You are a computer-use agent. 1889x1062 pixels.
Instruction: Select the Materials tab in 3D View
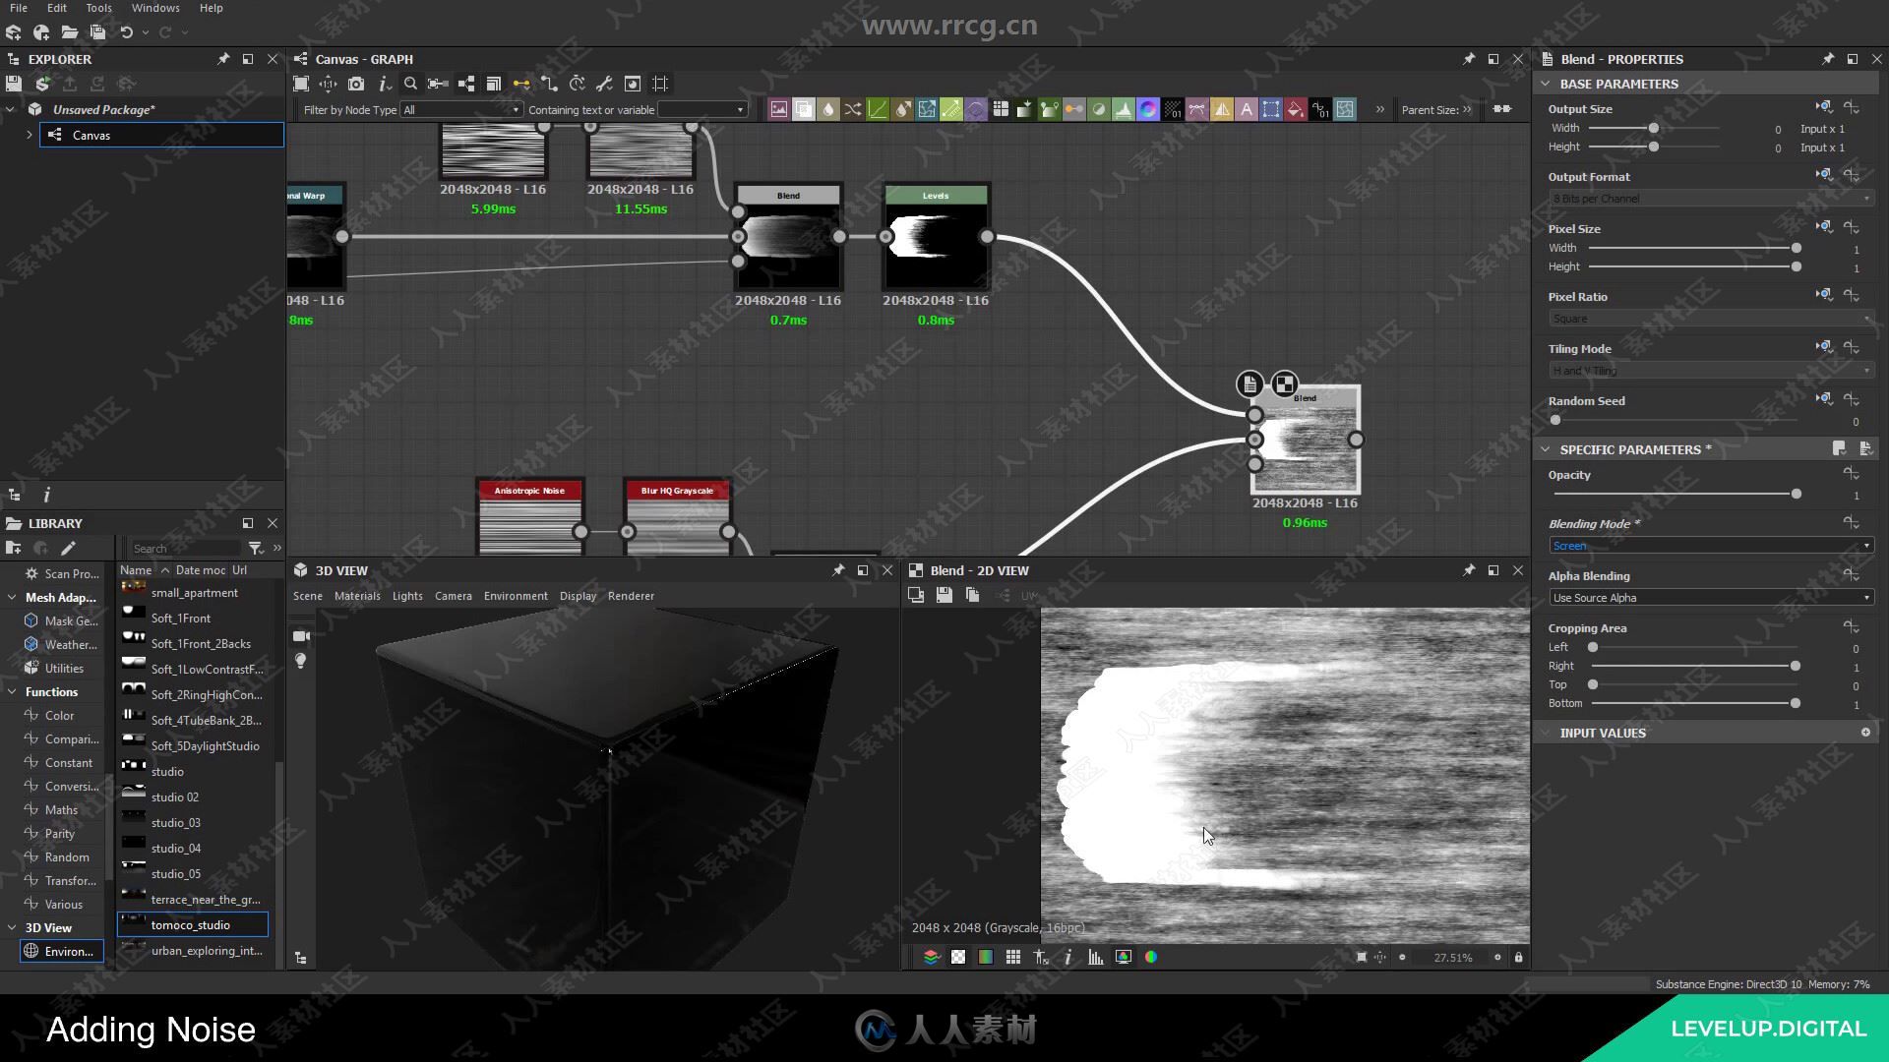point(358,595)
